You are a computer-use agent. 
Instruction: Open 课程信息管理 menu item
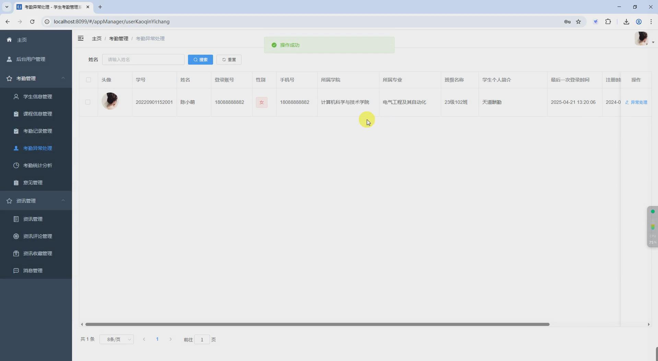pos(36,114)
